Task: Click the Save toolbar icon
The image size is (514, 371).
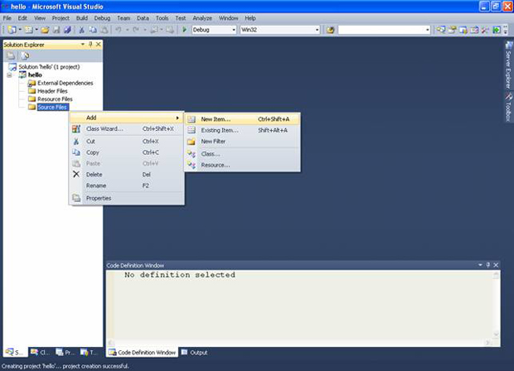Action: (x=56, y=30)
